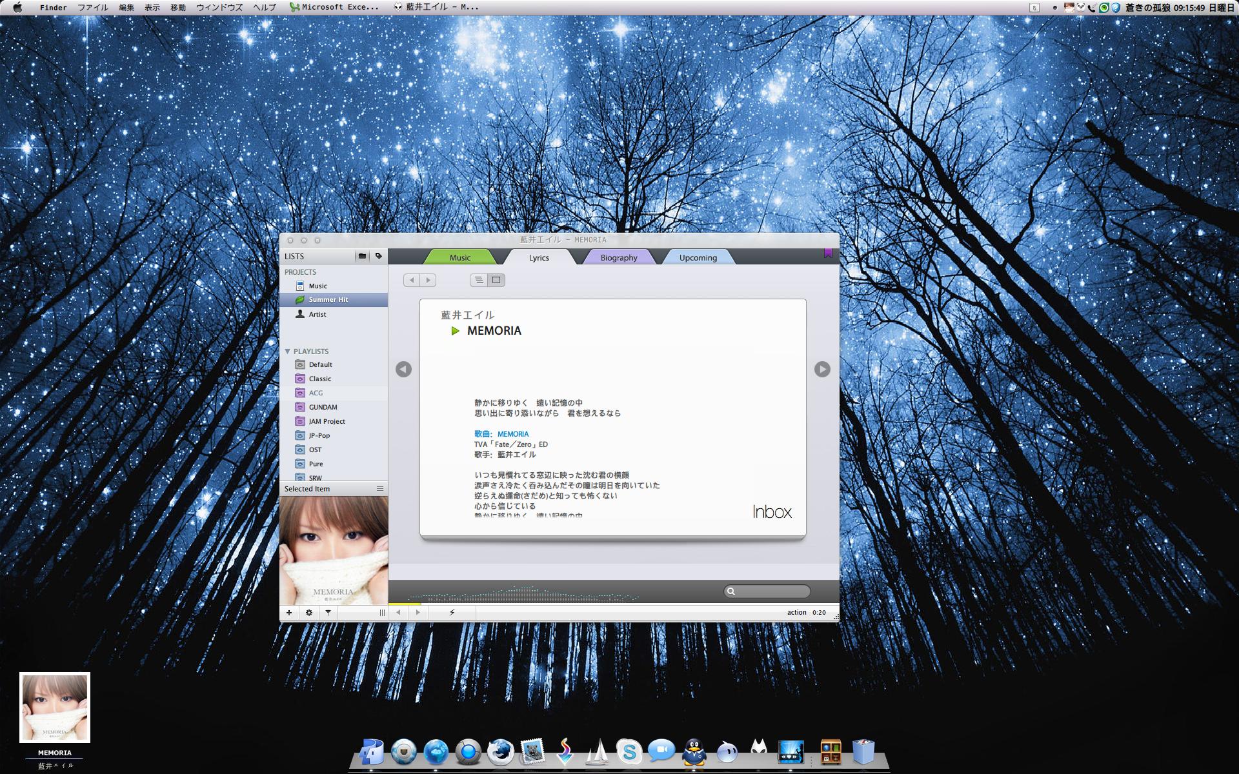Open the JP-Pop playlist

click(334, 435)
